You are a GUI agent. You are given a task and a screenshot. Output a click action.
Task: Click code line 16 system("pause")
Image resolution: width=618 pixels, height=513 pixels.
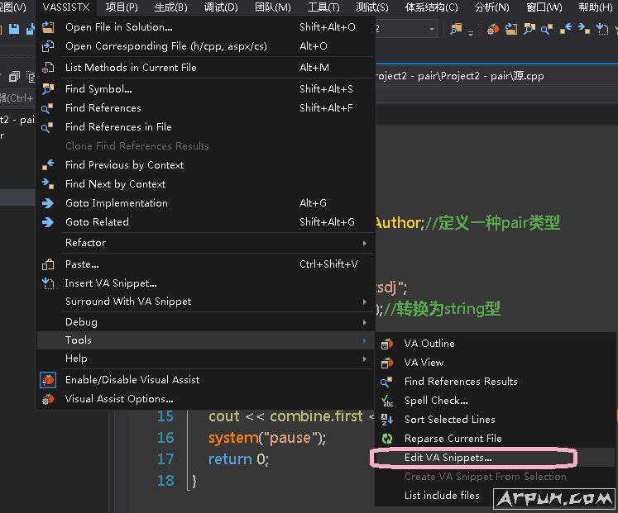[267, 438]
